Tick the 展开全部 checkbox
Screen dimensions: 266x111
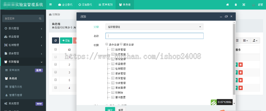pyautogui.click(x=121, y=44)
